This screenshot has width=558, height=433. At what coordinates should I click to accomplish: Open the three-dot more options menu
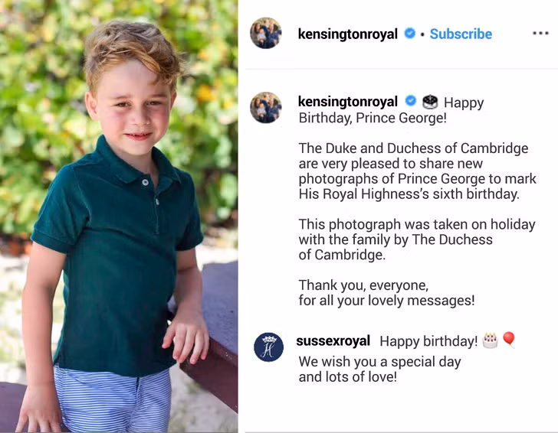(540, 34)
